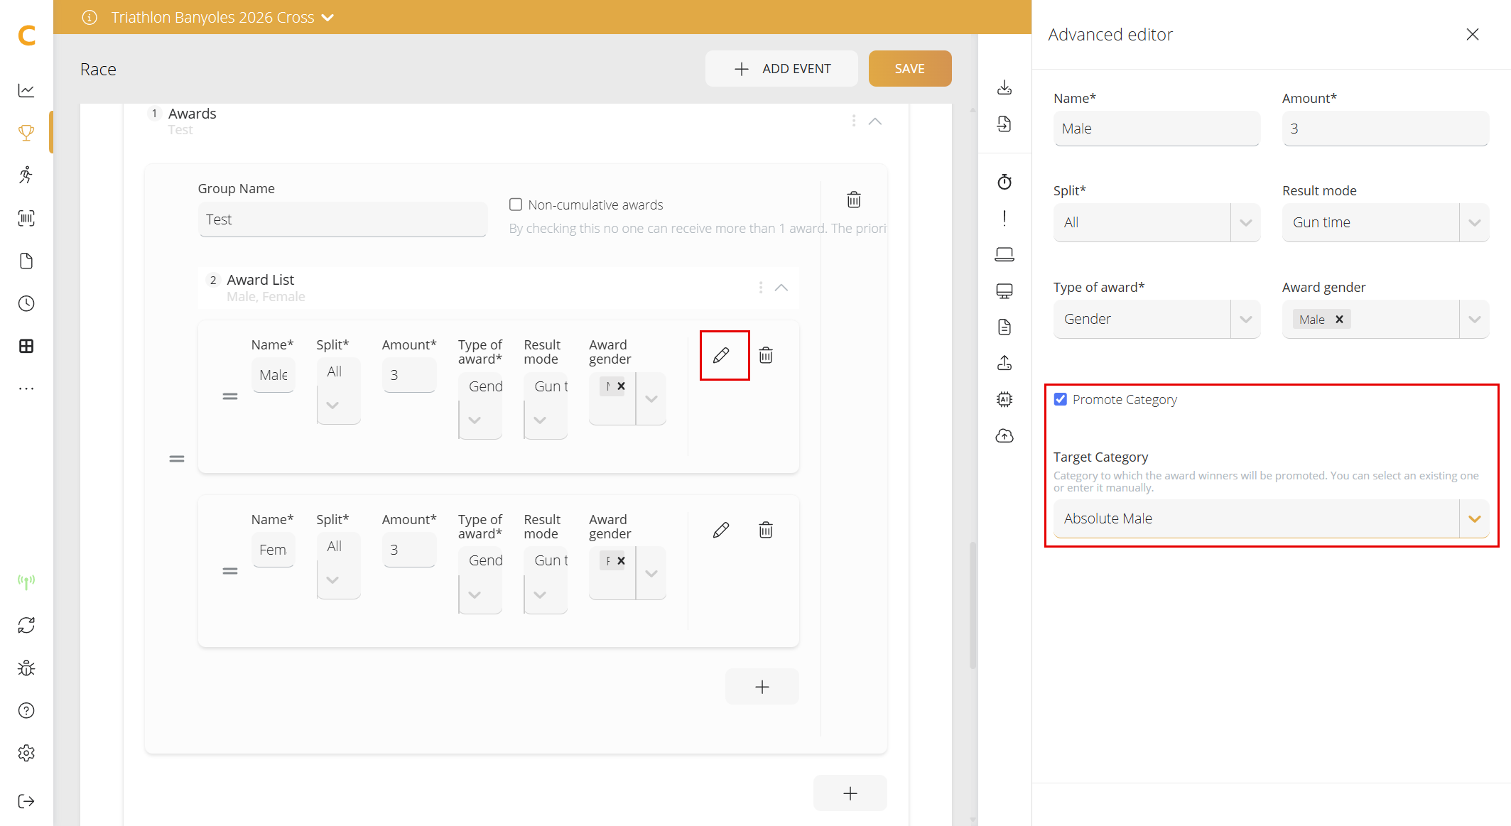Image resolution: width=1511 pixels, height=826 pixels.
Task: Open the help question mark icon
Action: tap(26, 710)
